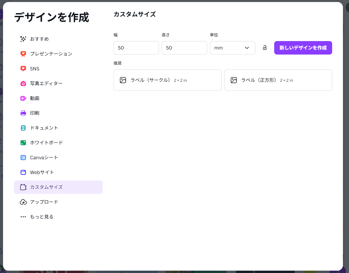
Task: Open the 動画 video icon
Action: (23, 98)
